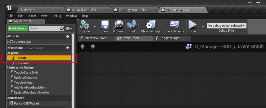The width and height of the screenshot is (266, 108).
Task: Select the ToggleStatsStyle function
Action: [26, 72]
